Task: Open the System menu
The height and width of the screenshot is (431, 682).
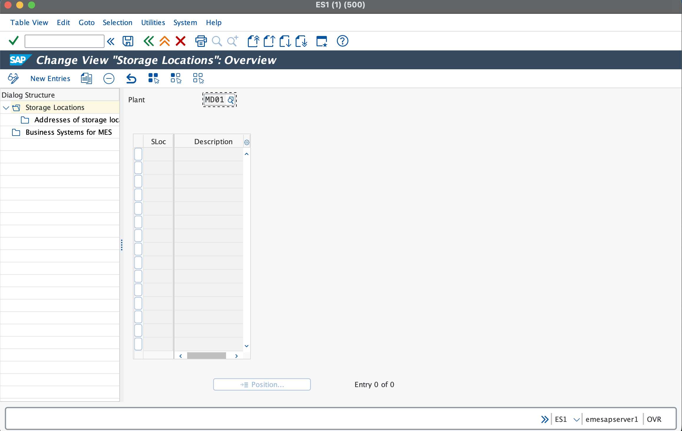Action: point(185,22)
